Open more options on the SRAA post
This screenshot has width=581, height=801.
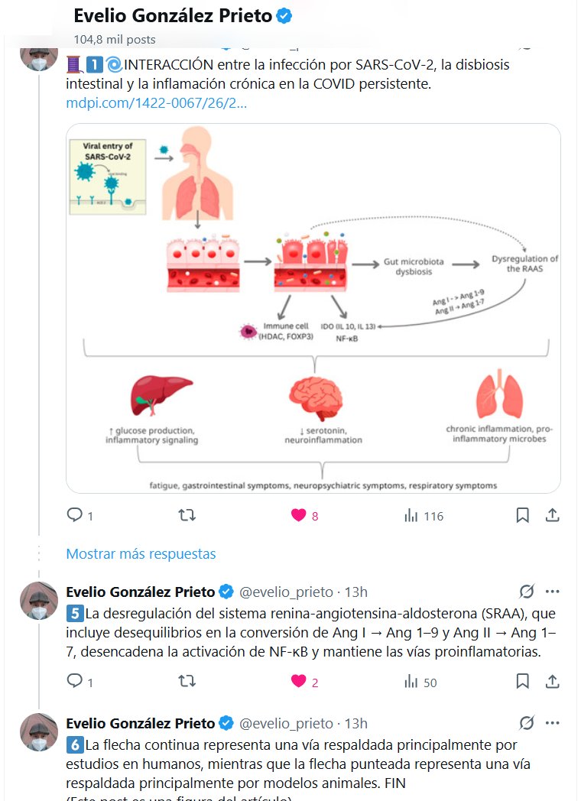(552, 592)
